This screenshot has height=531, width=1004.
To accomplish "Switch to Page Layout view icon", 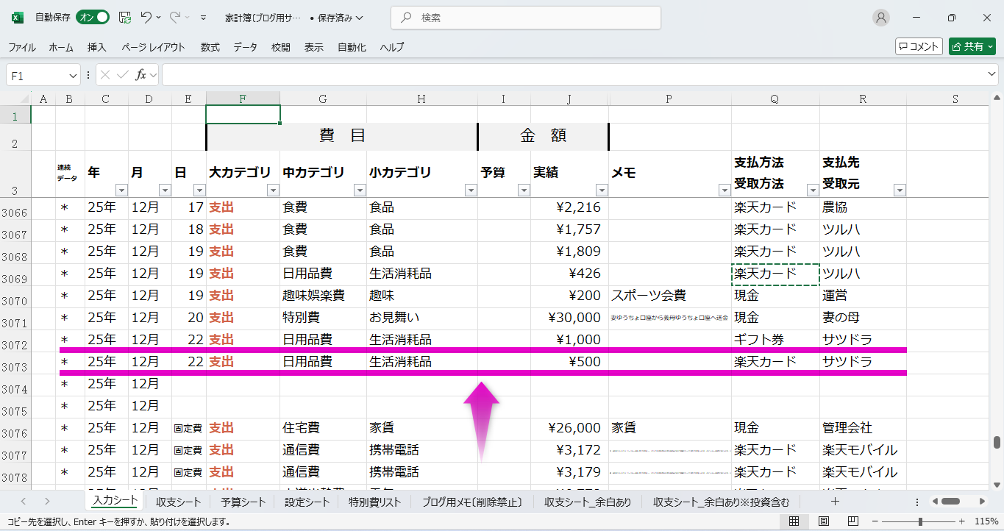I will (x=823, y=521).
